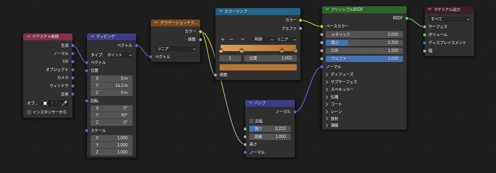This screenshot has height=173, width=496.
Task: Click the 回転 Z field in マッピング
Action: 111,122
